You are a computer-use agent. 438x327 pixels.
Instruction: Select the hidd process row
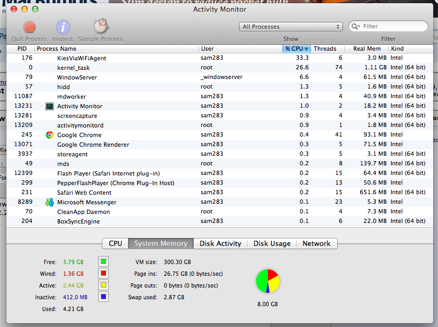(220, 87)
